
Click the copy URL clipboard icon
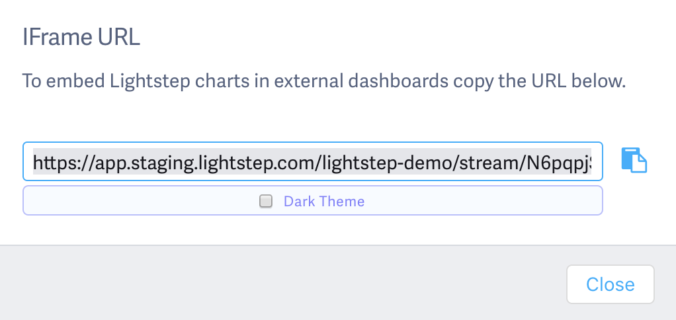click(633, 161)
